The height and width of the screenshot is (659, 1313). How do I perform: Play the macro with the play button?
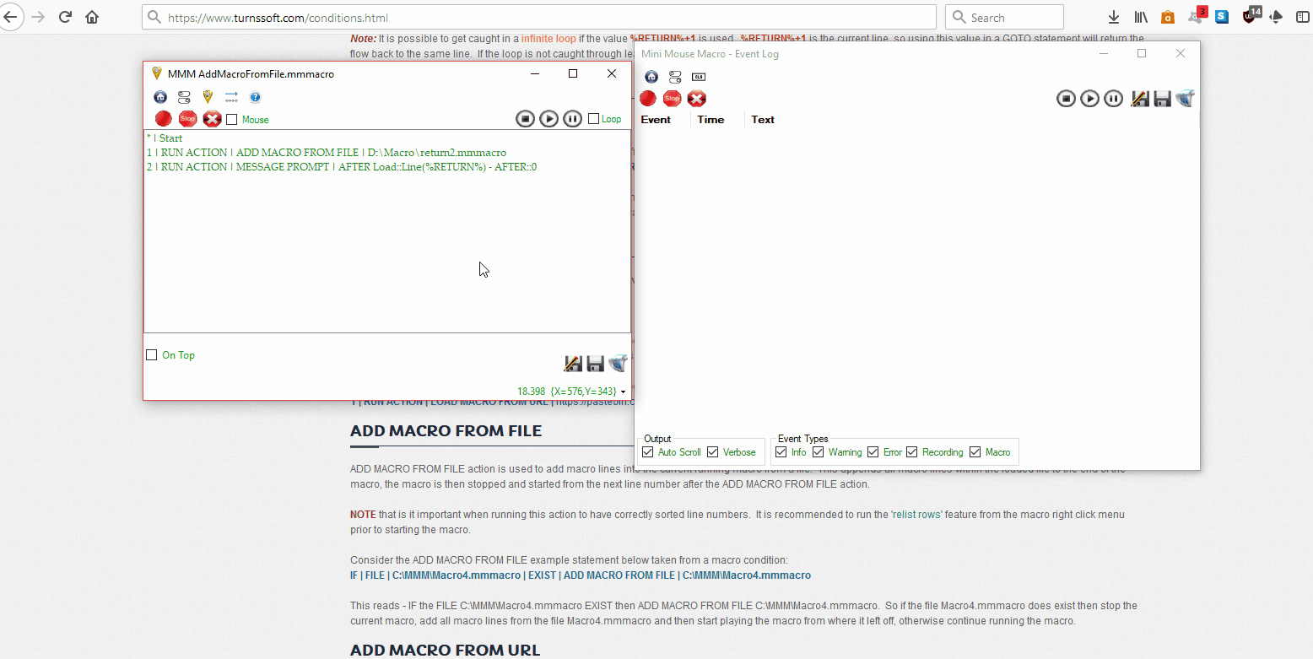548,119
